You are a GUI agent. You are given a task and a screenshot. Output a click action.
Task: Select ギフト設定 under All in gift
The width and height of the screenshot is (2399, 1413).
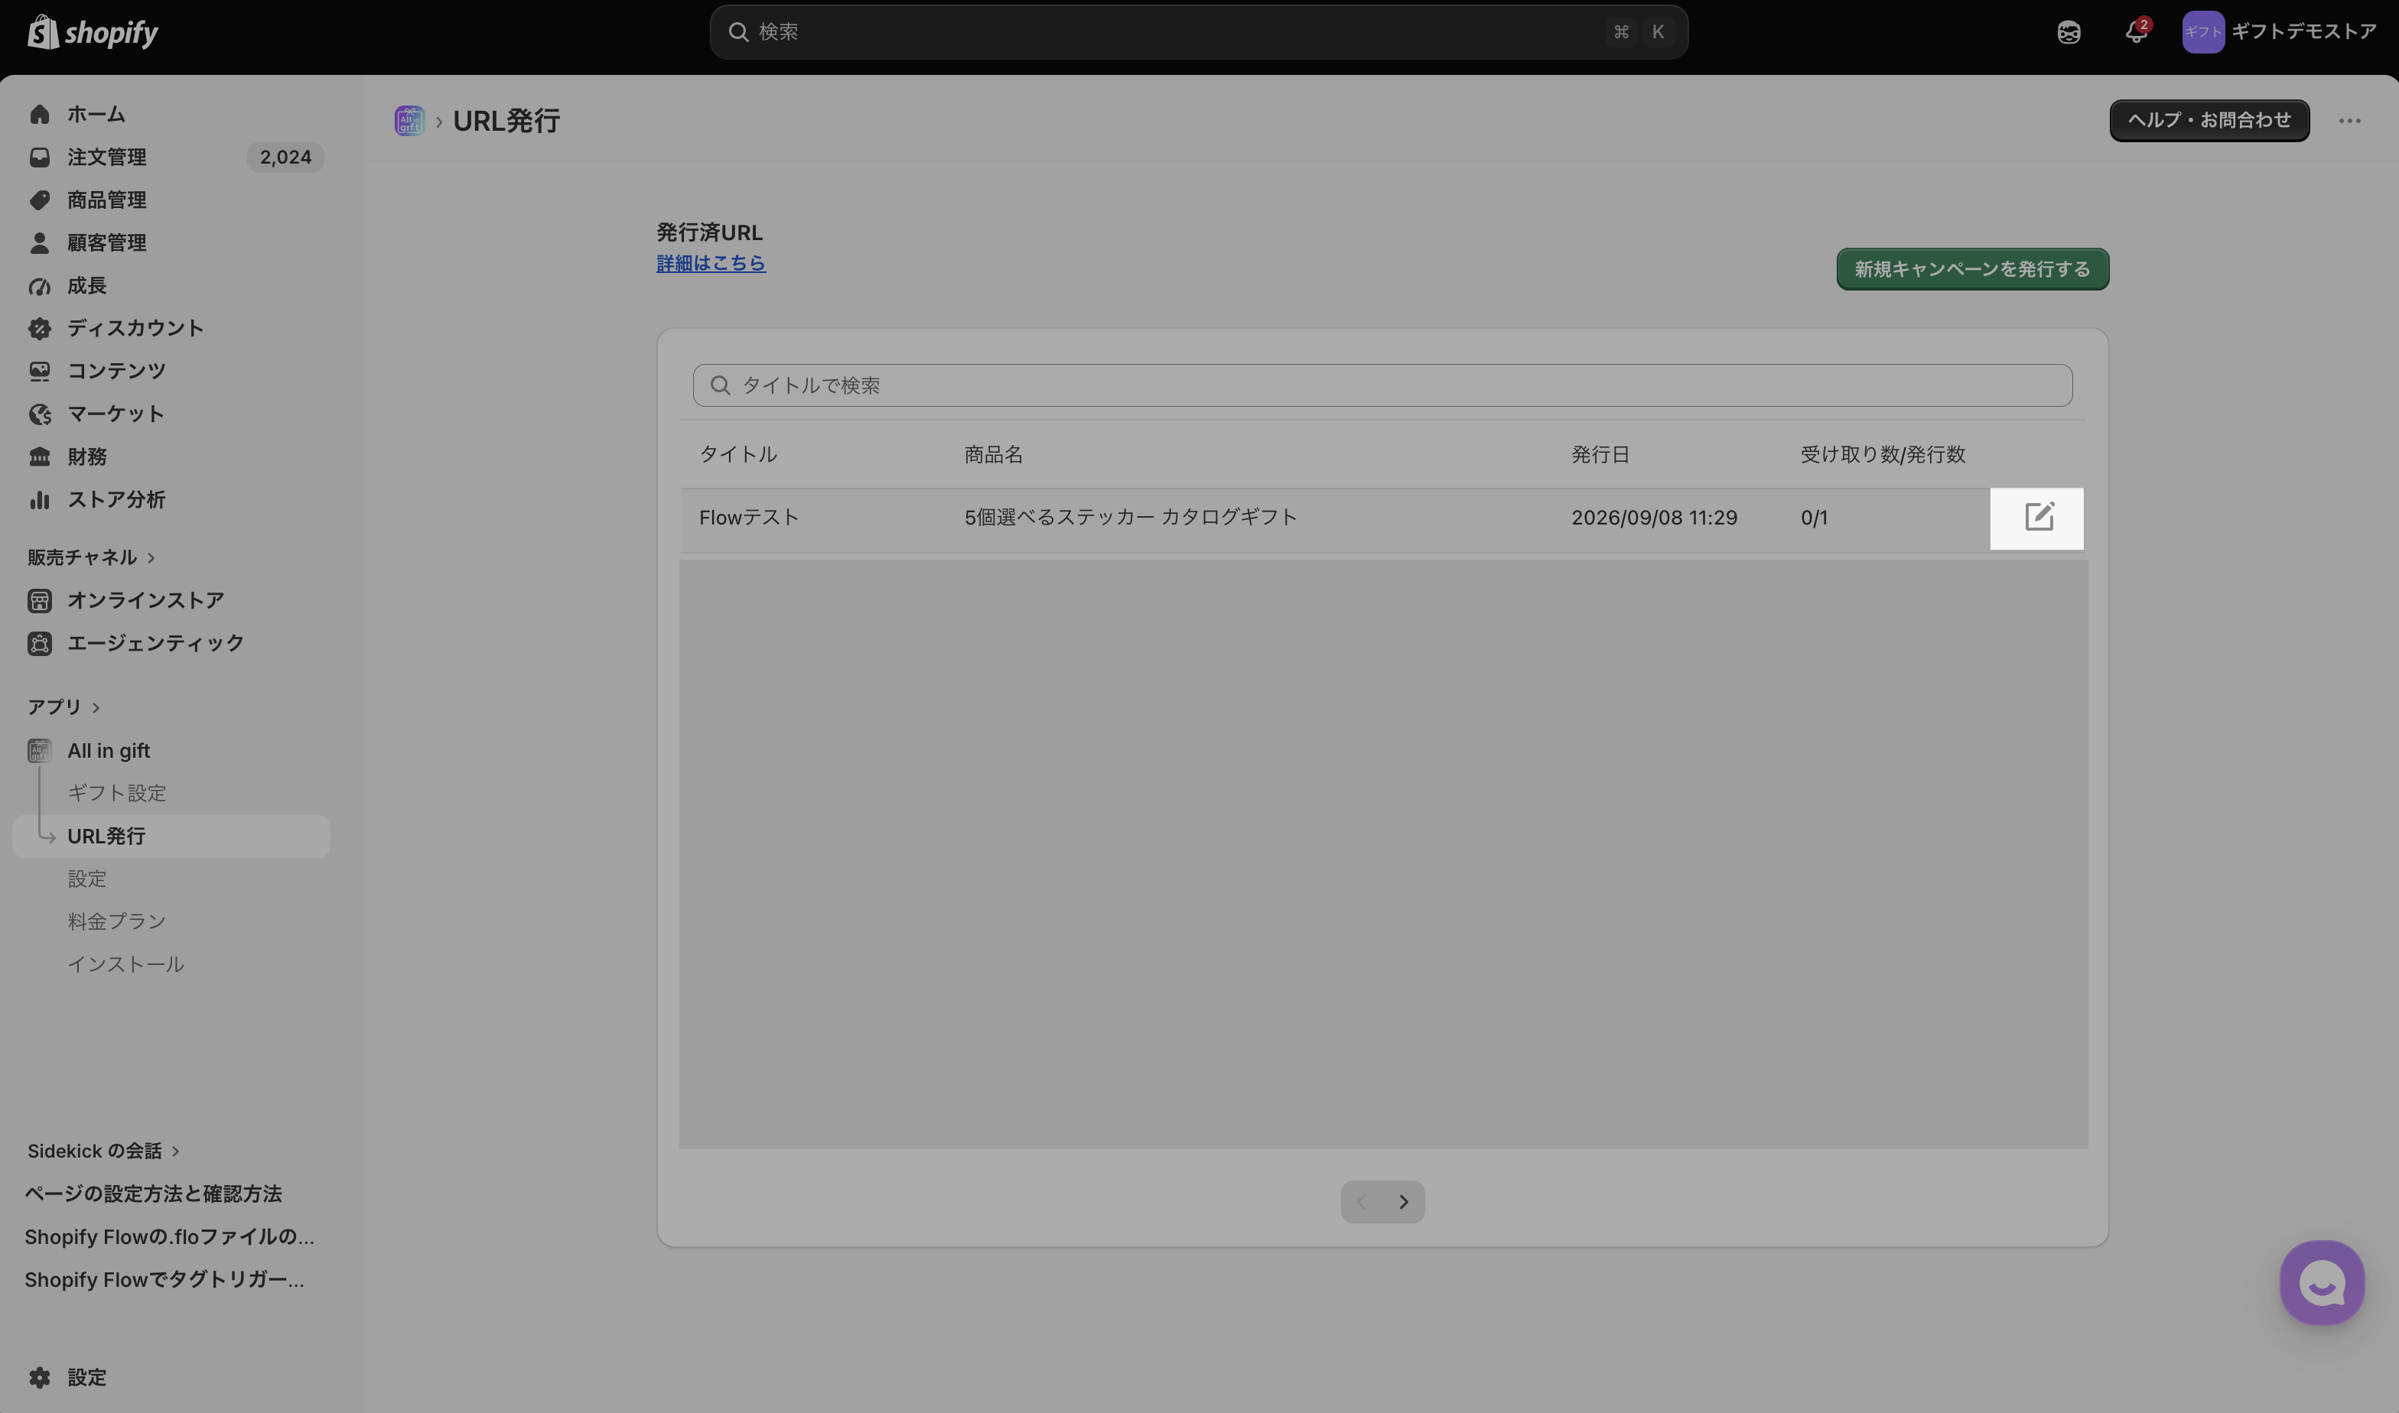[117, 792]
